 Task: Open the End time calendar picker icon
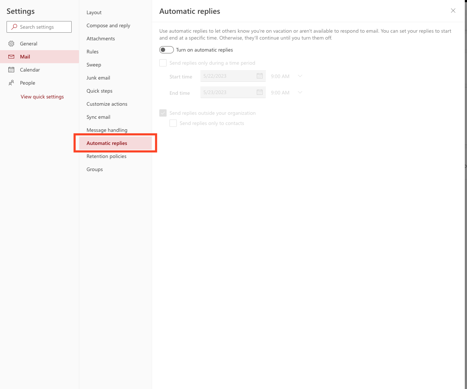point(260,92)
